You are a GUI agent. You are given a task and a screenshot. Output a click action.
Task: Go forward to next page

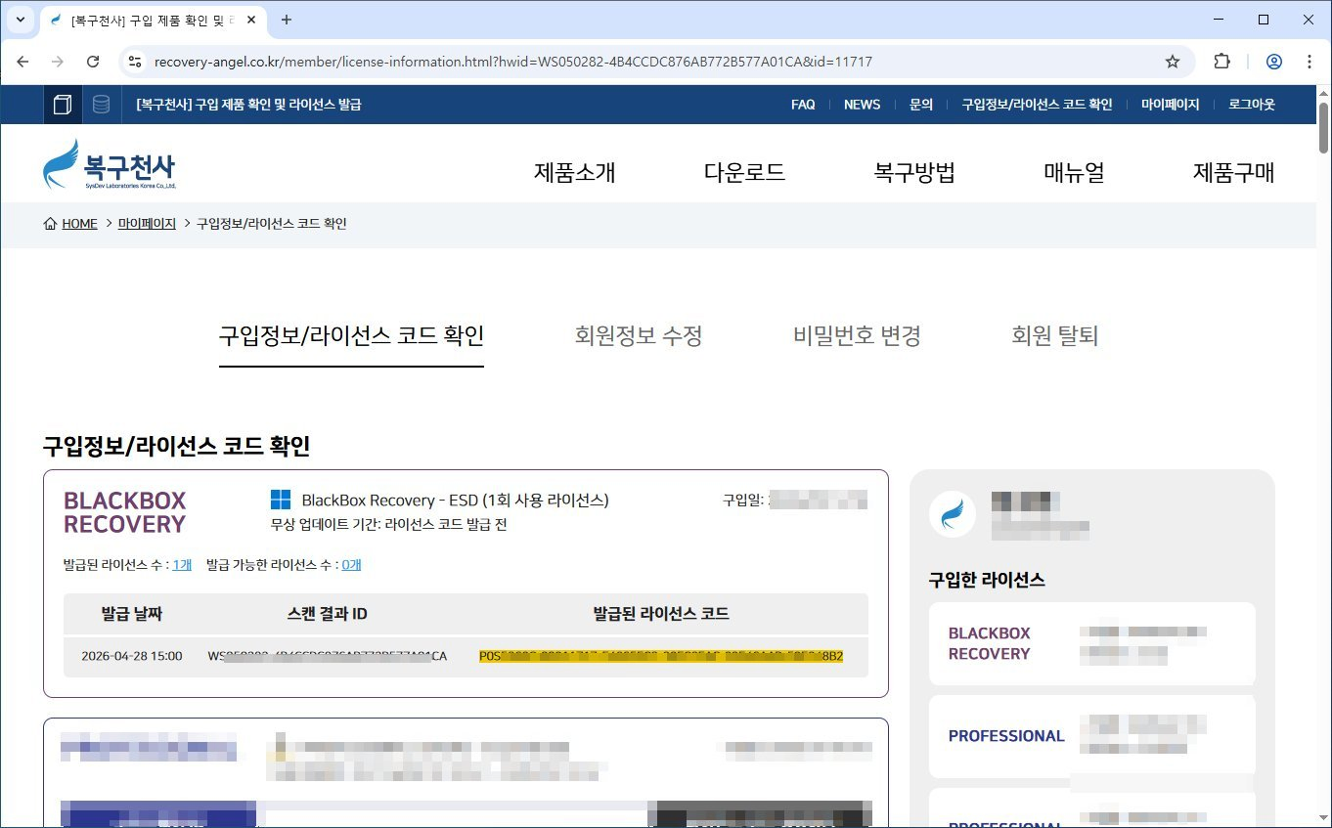pos(58,62)
